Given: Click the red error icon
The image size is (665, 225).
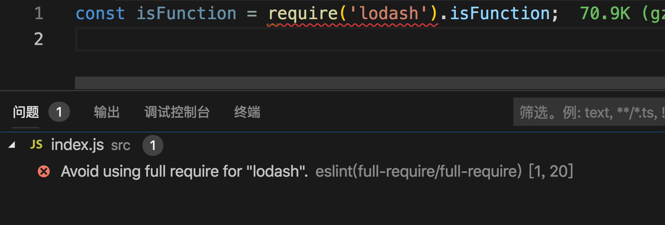Looking at the screenshot, I should [x=44, y=171].
